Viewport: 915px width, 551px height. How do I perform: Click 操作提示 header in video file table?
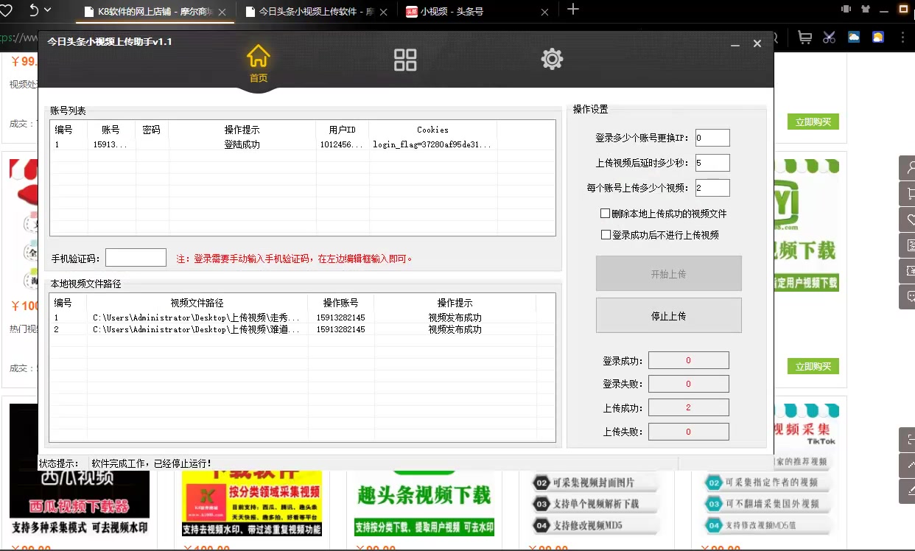tap(455, 303)
